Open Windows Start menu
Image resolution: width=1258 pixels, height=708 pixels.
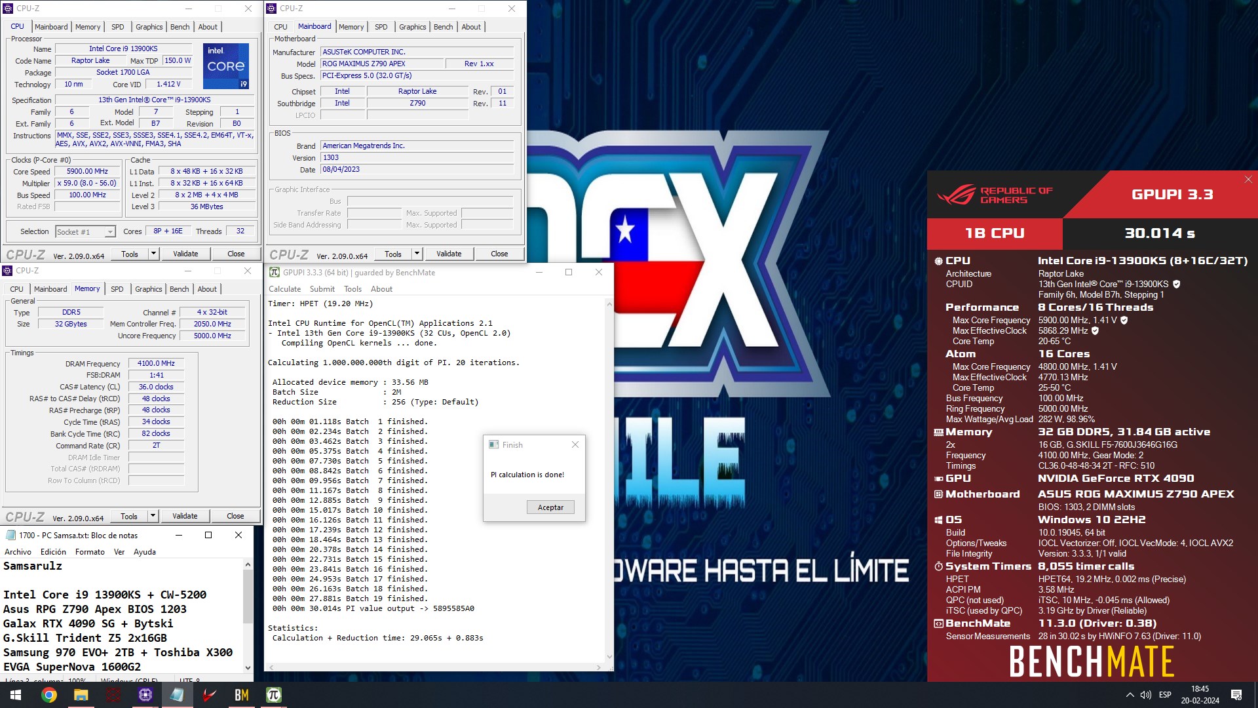pos(15,695)
